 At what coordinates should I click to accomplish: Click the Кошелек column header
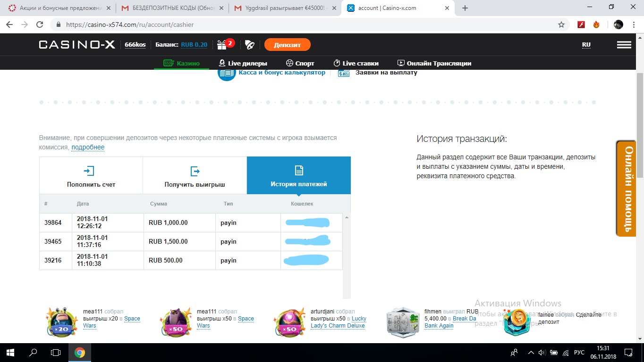pyautogui.click(x=302, y=204)
